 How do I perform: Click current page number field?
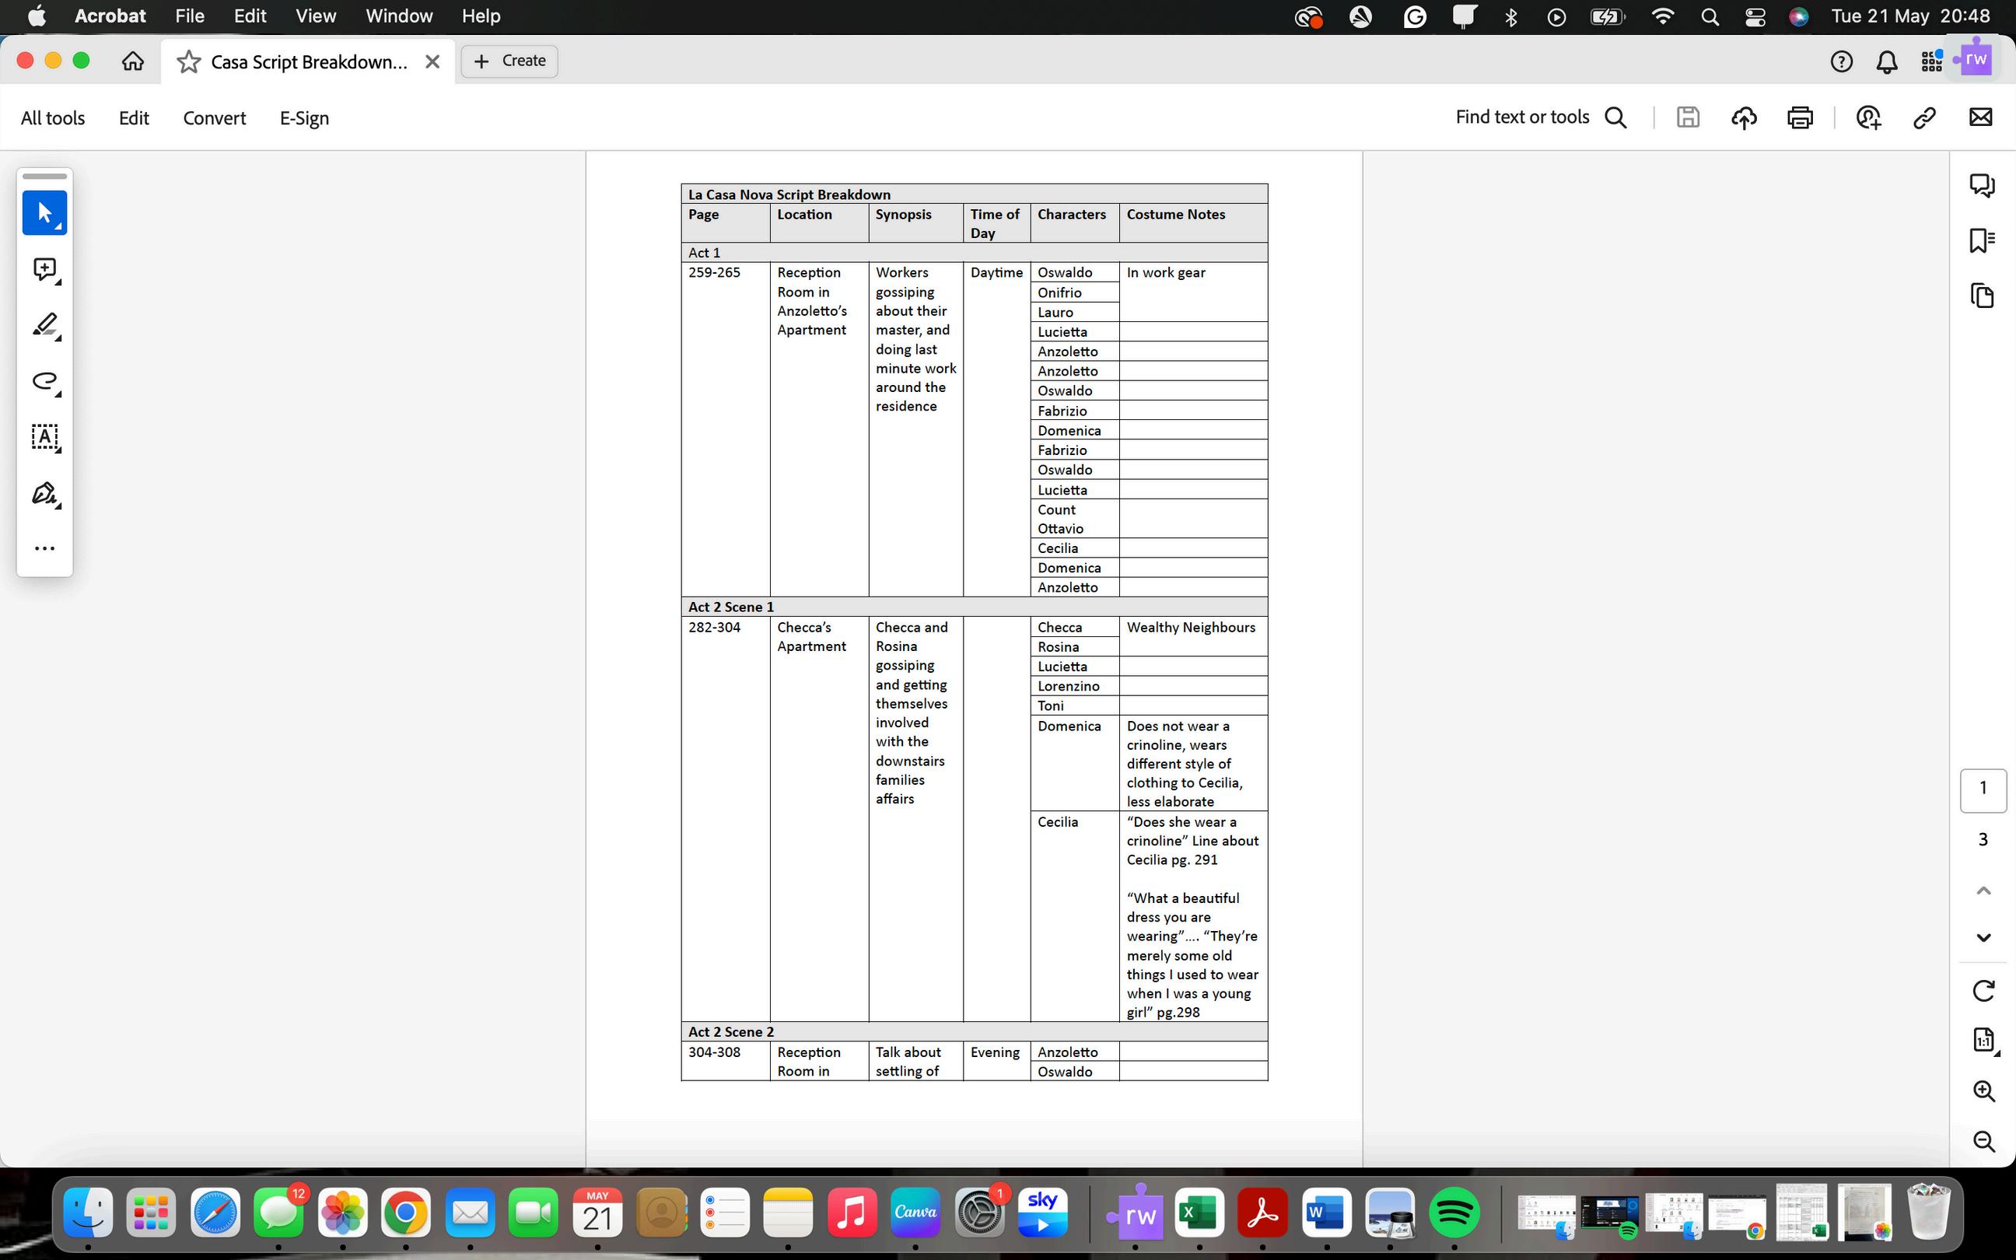[1983, 789]
